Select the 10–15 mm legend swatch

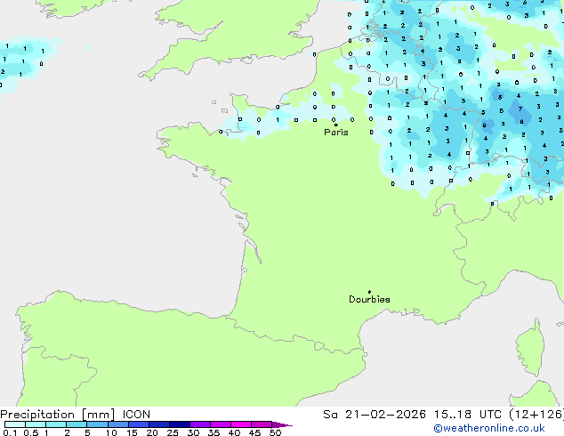click(x=118, y=424)
